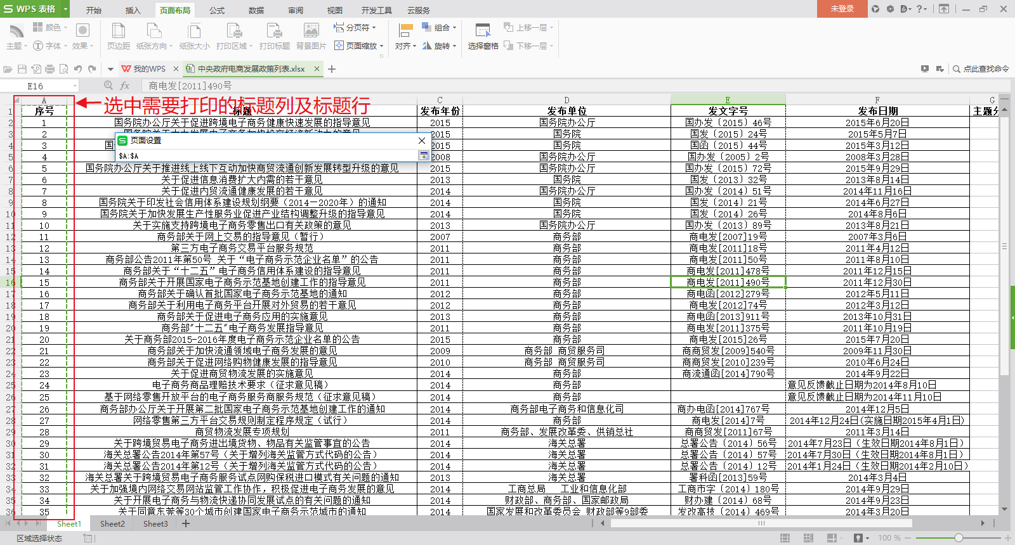The width and height of the screenshot is (1015, 545).
Task: Click the print icon in quick toolbar
Action: (x=50, y=69)
